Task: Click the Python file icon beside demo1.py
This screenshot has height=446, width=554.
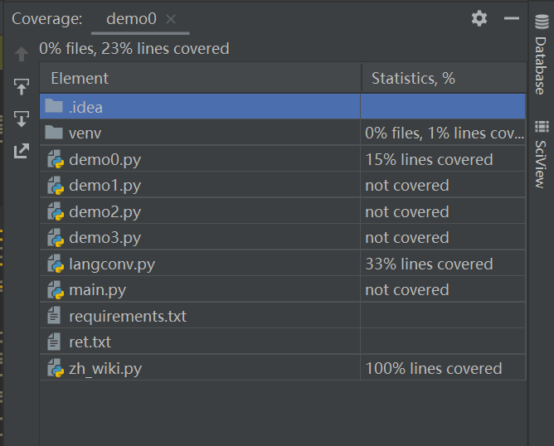Action: coord(55,186)
